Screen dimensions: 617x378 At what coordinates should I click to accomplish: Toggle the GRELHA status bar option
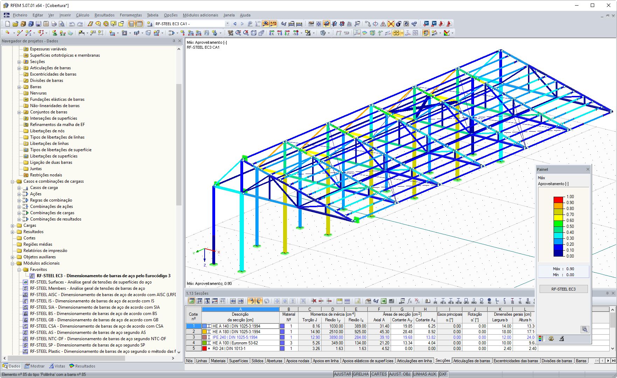pyautogui.click(x=361, y=374)
